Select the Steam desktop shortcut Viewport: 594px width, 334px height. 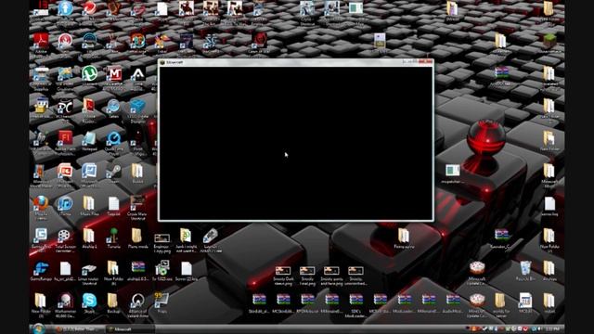click(113, 171)
